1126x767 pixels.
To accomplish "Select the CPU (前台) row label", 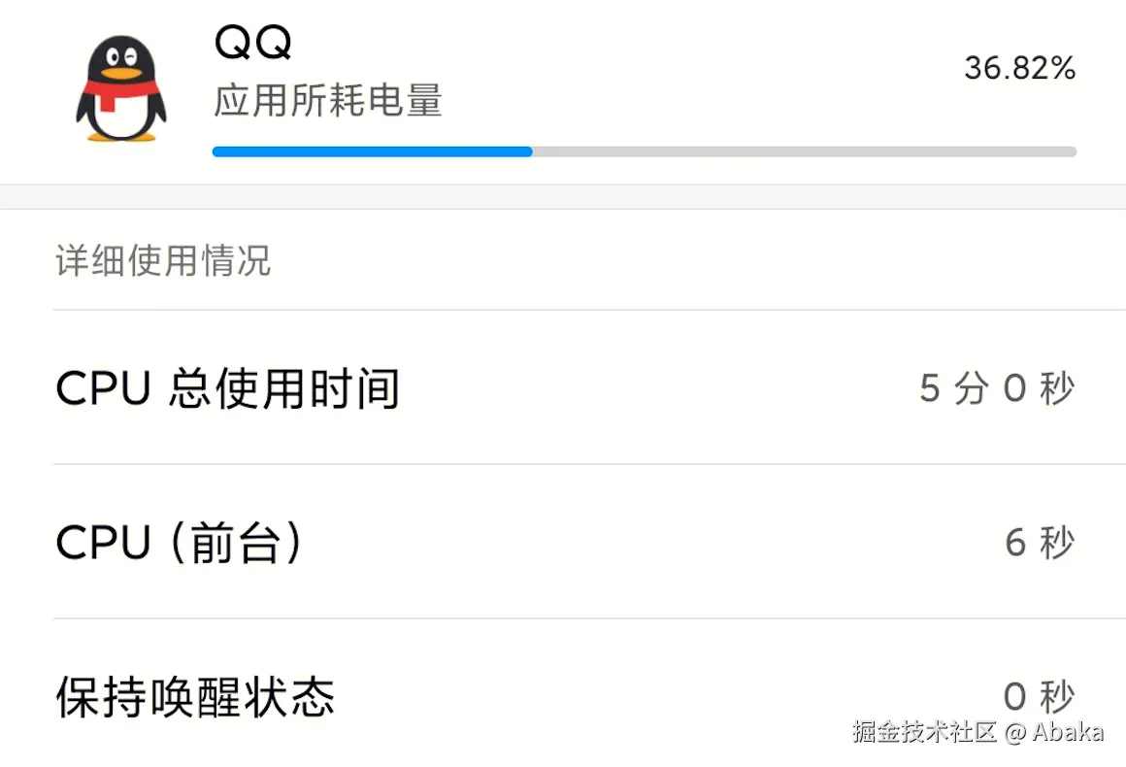I will coord(180,543).
